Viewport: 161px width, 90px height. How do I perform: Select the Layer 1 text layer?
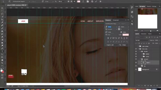pyautogui.click(x=148, y=62)
